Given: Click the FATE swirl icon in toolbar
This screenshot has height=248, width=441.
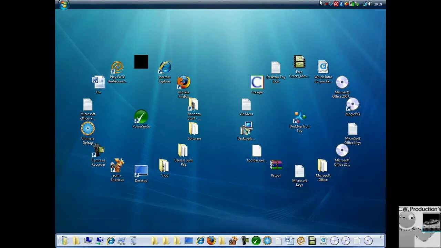Looking at the screenshot, I should [301, 240].
